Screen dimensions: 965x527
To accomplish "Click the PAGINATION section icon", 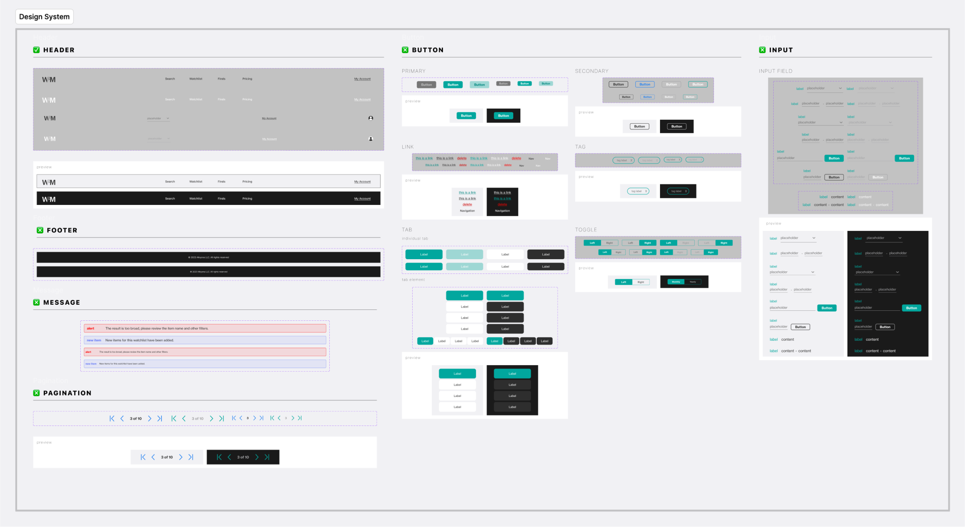I will click(x=37, y=393).
